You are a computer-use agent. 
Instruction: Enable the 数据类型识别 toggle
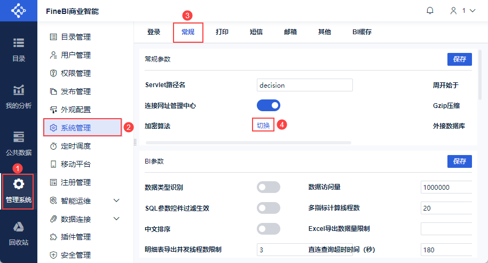coord(269,187)
